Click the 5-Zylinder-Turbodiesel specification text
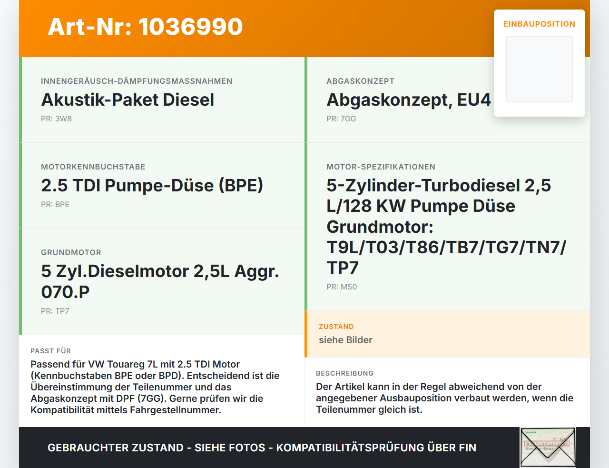The width and height of the screenshot is (609, 468). coord(446,227)
